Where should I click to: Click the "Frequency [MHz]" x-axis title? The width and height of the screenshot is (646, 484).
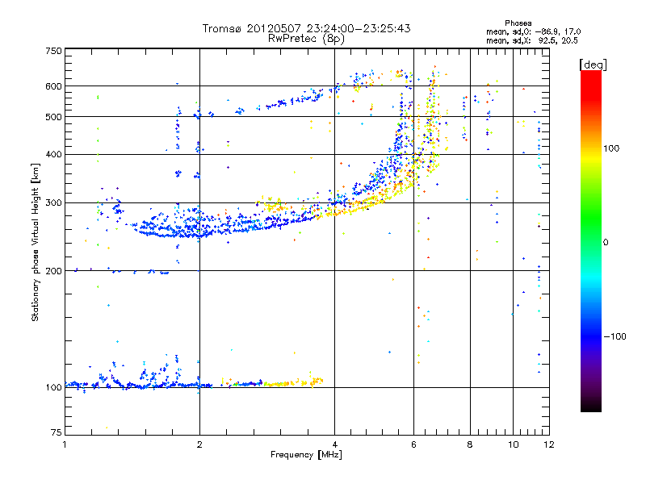(306, 455)
